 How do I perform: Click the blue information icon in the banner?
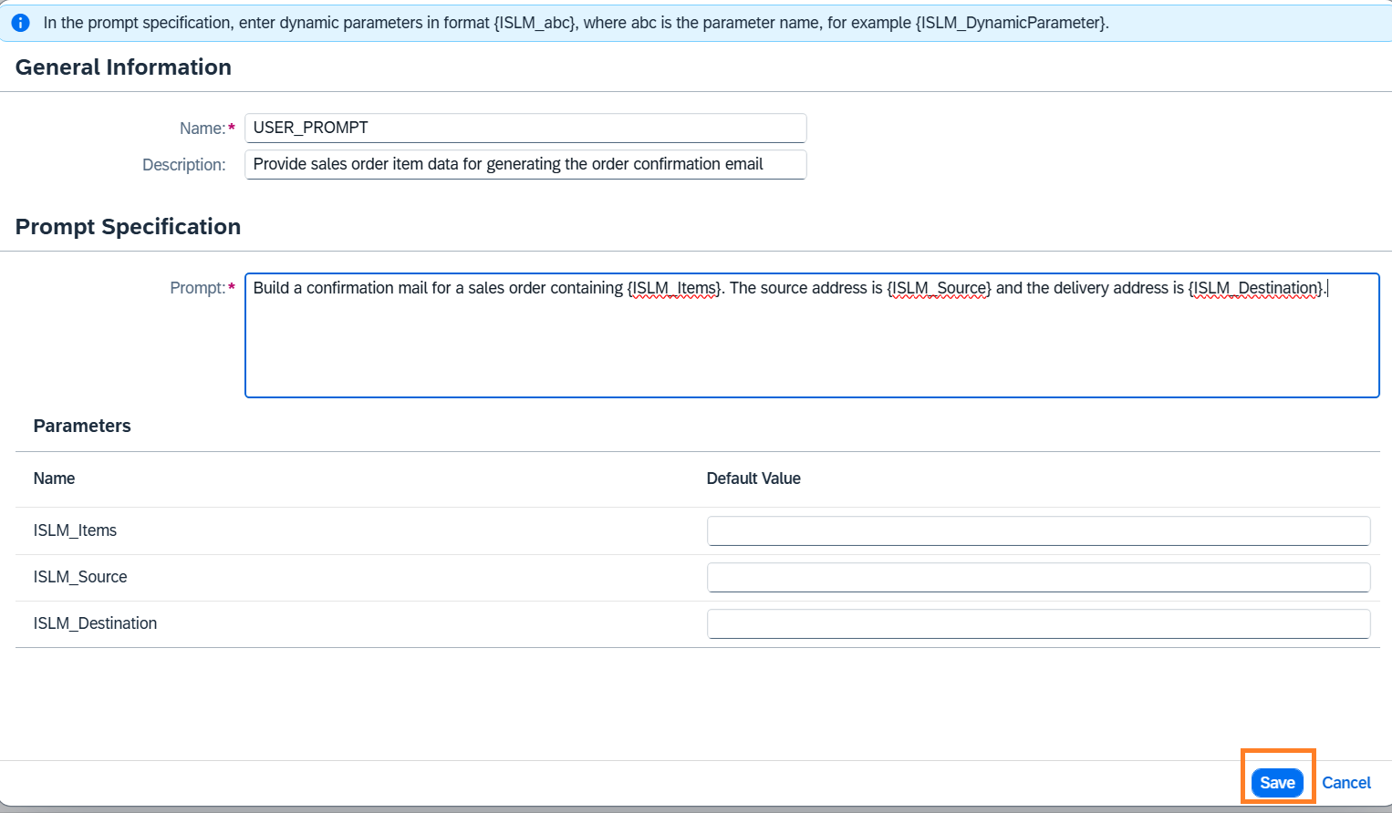(x=20, y=23)
